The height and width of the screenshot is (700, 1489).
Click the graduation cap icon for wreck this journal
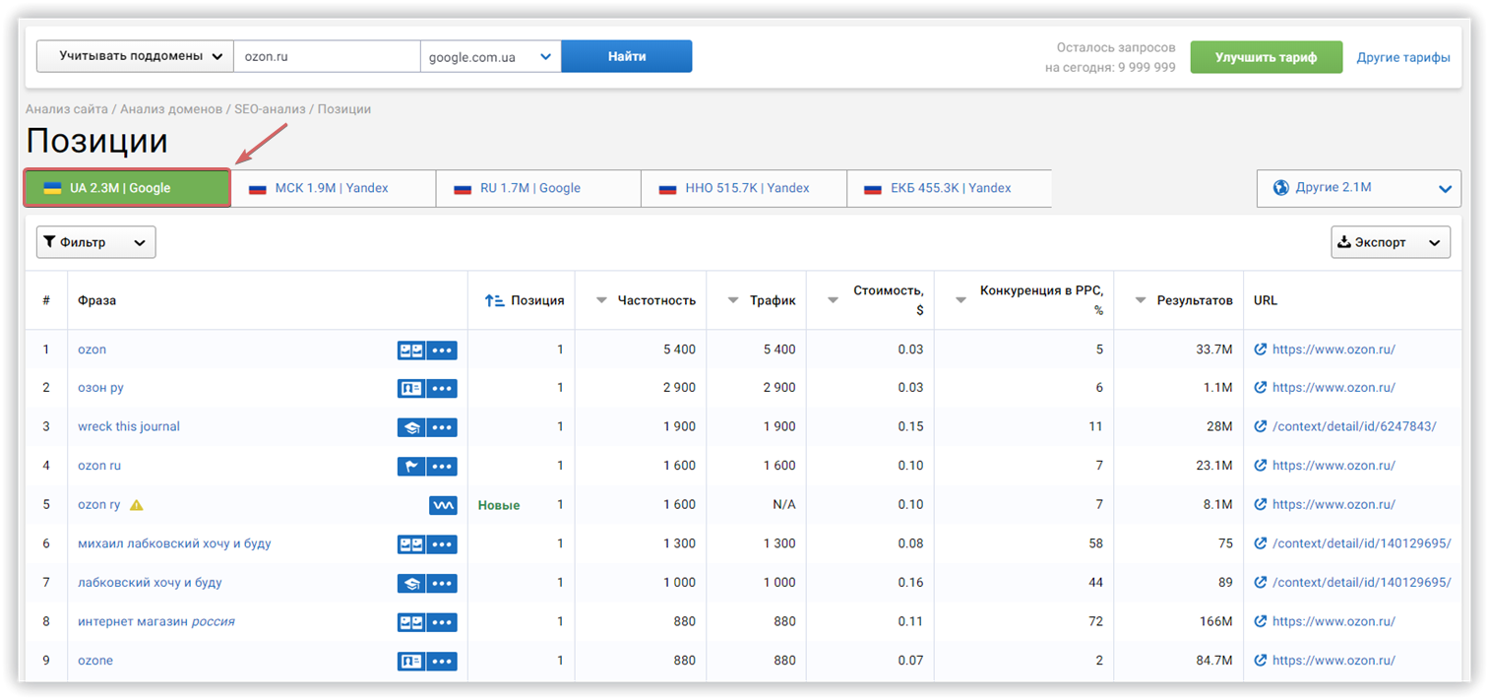410,426
